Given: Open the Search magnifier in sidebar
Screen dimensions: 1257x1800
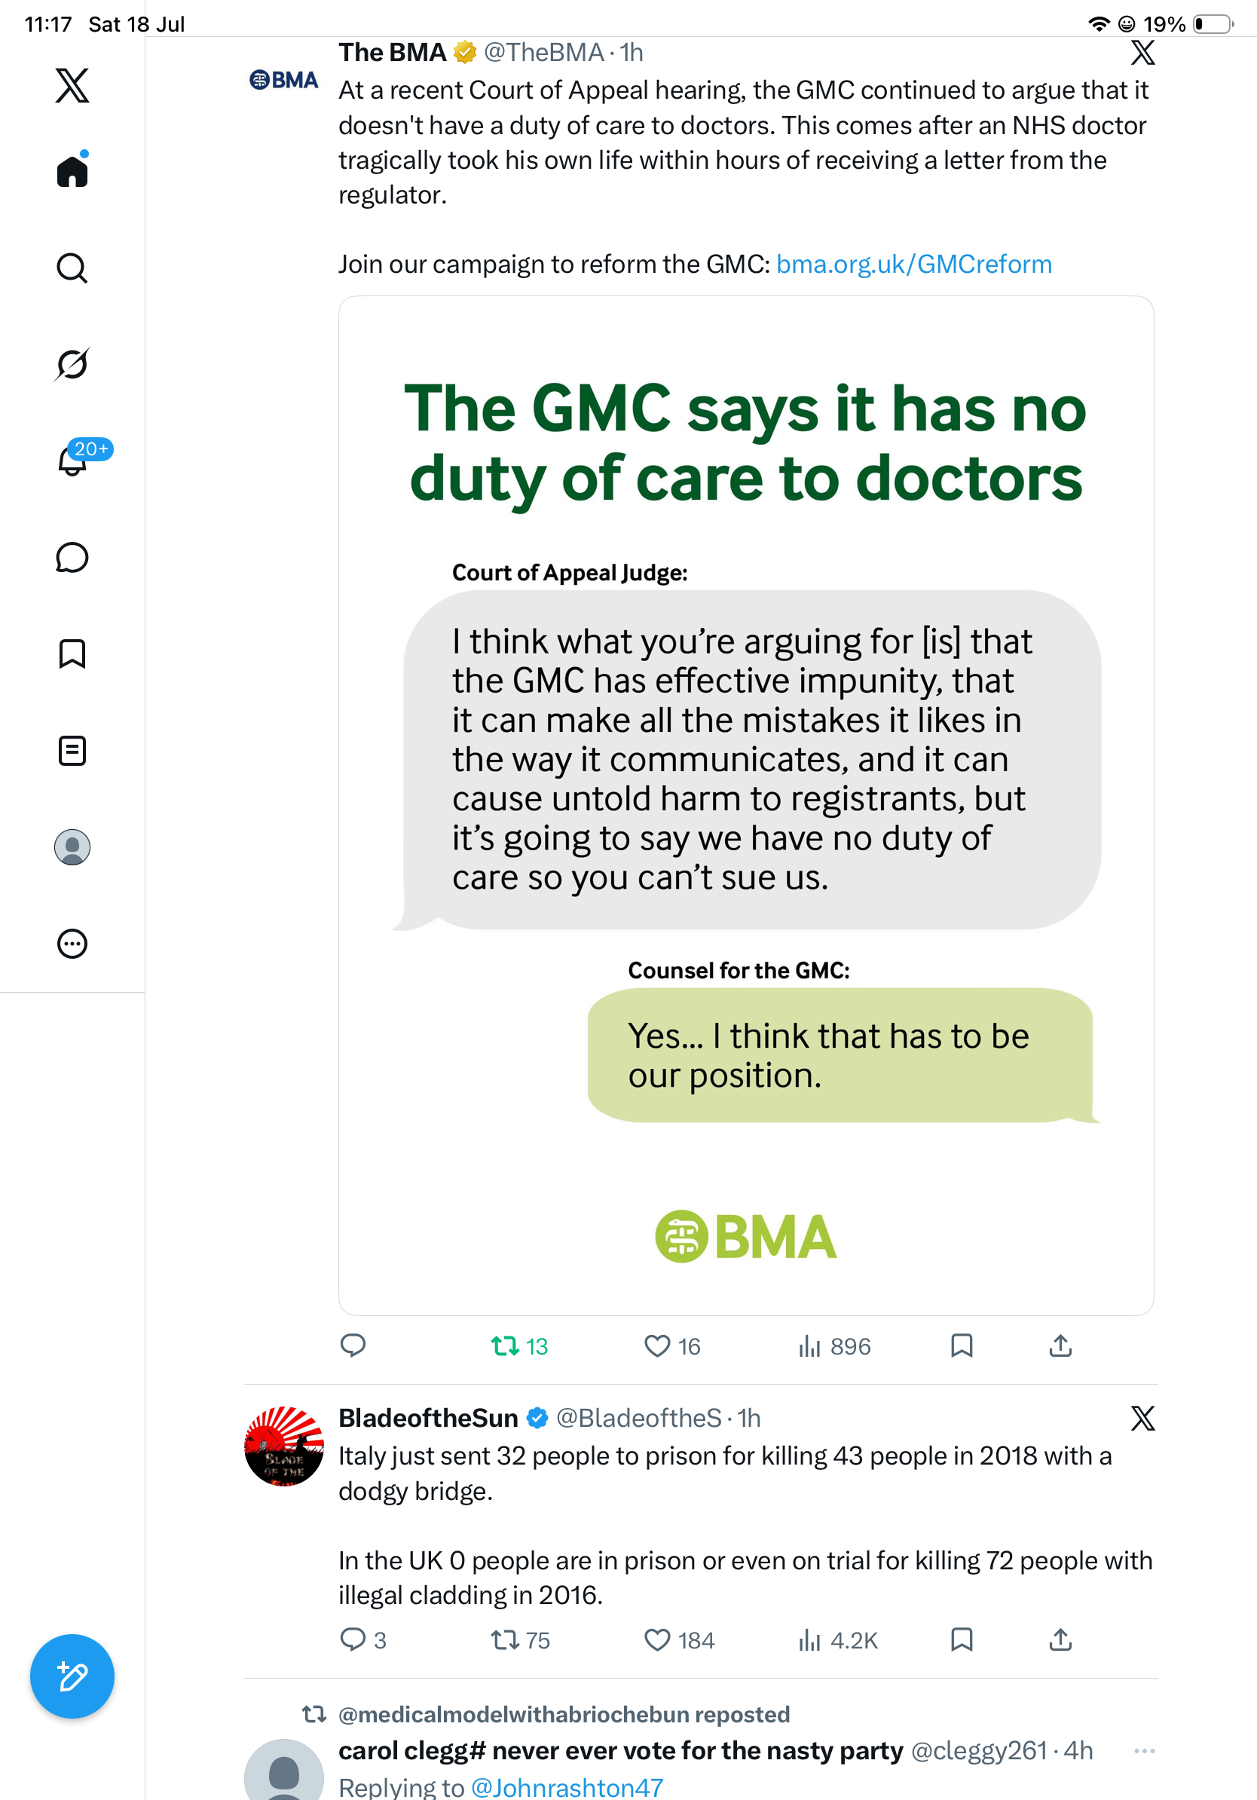Looking at the screenshot, I should (x=72, y=268).
